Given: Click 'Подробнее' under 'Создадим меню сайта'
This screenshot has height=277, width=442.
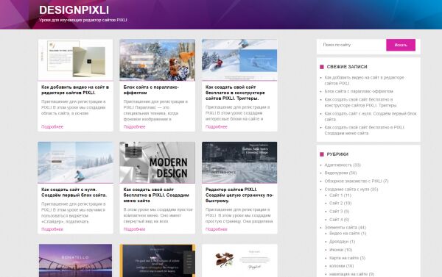Looking at the screenshot, I should click(135, 229).
